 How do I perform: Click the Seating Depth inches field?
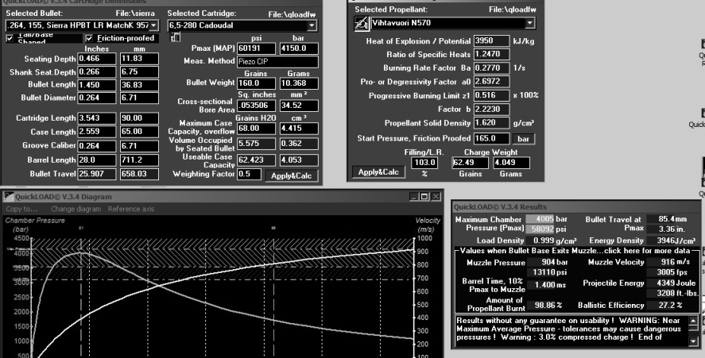click(x=97, y=59)
